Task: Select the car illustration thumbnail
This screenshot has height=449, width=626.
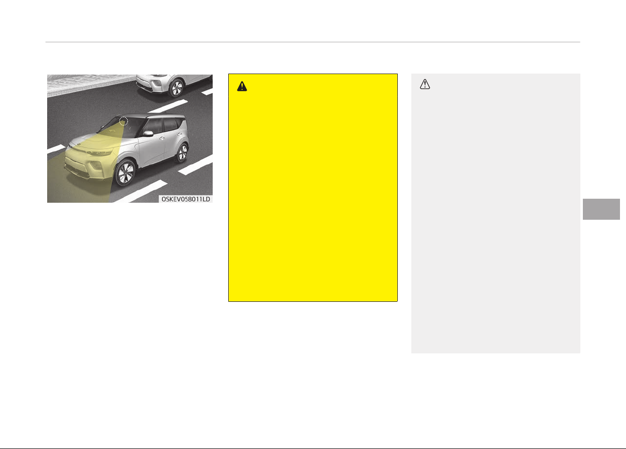Action: point(129,139)
